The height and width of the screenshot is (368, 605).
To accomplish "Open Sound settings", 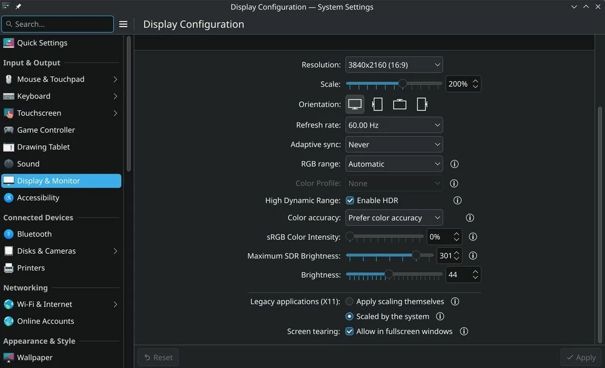I will 61,164.
